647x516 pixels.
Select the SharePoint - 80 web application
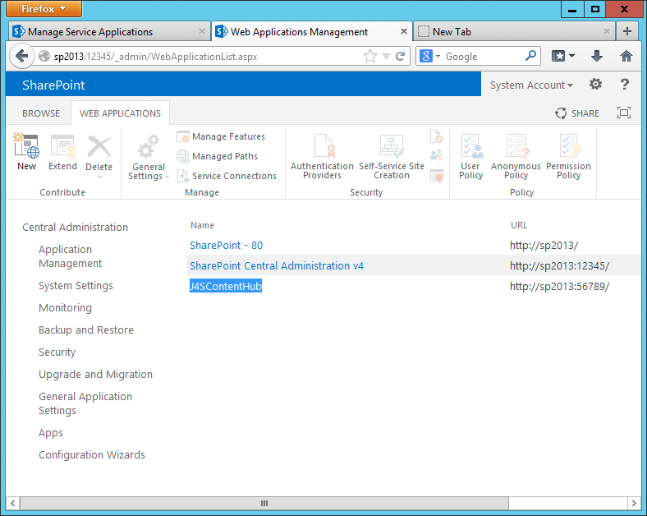tap(226, 245)
